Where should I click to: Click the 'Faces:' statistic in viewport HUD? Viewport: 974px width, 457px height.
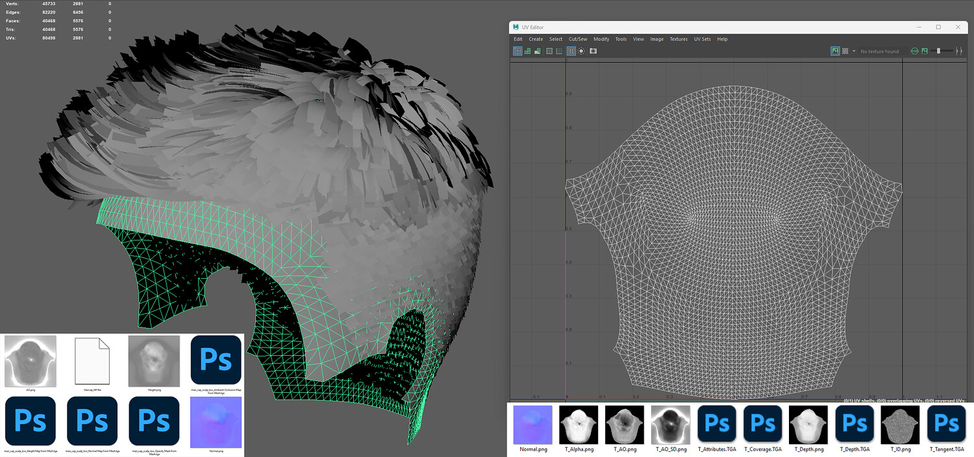coord(12,21)
